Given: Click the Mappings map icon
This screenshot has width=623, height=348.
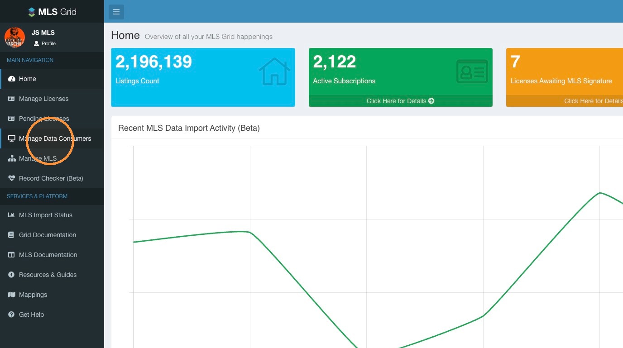Looking at the screenshot, I should [x=12, y=295].
